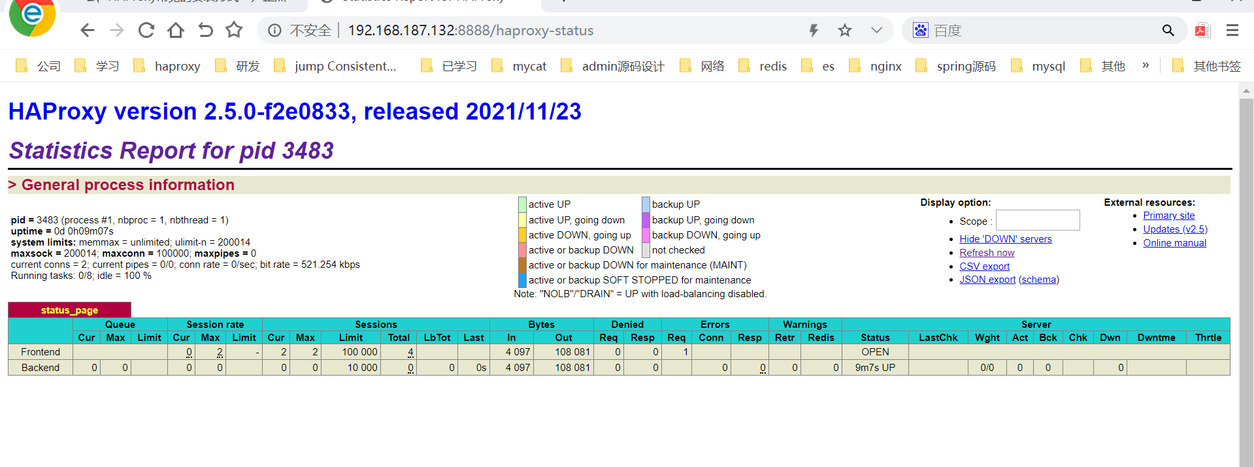Click the Baidu paw search engine icon
Image resolution: width=1254 pixels, height=467 pixels.
[921, 30]
